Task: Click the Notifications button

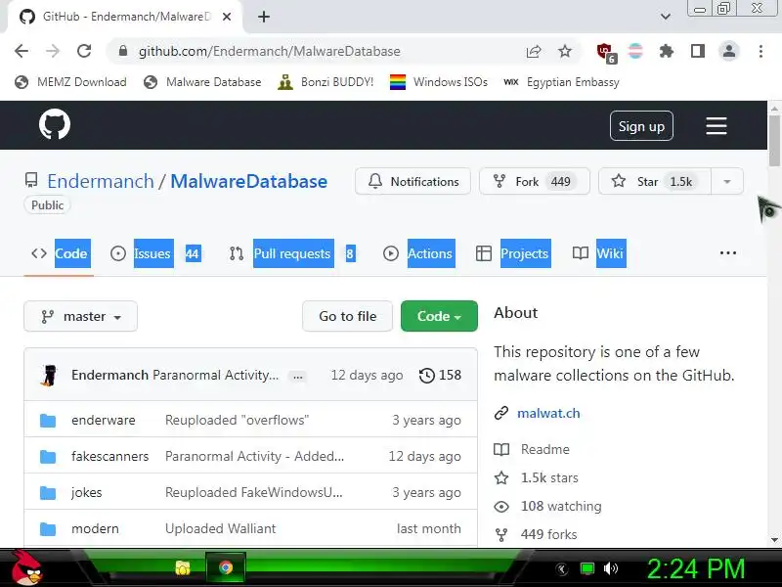Action: [413, 182]
